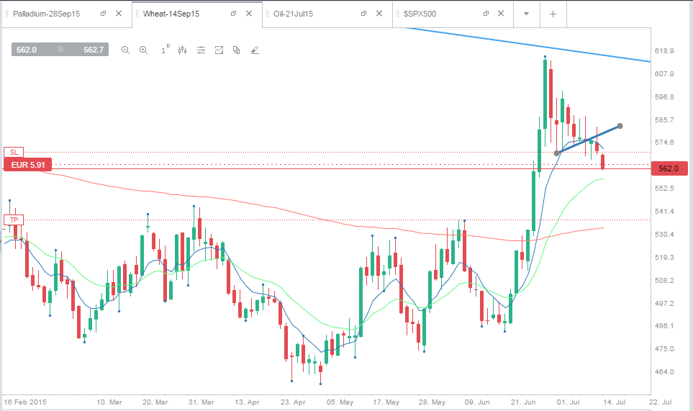
Task: Click the 05. May date label
Action: (340, 402)
